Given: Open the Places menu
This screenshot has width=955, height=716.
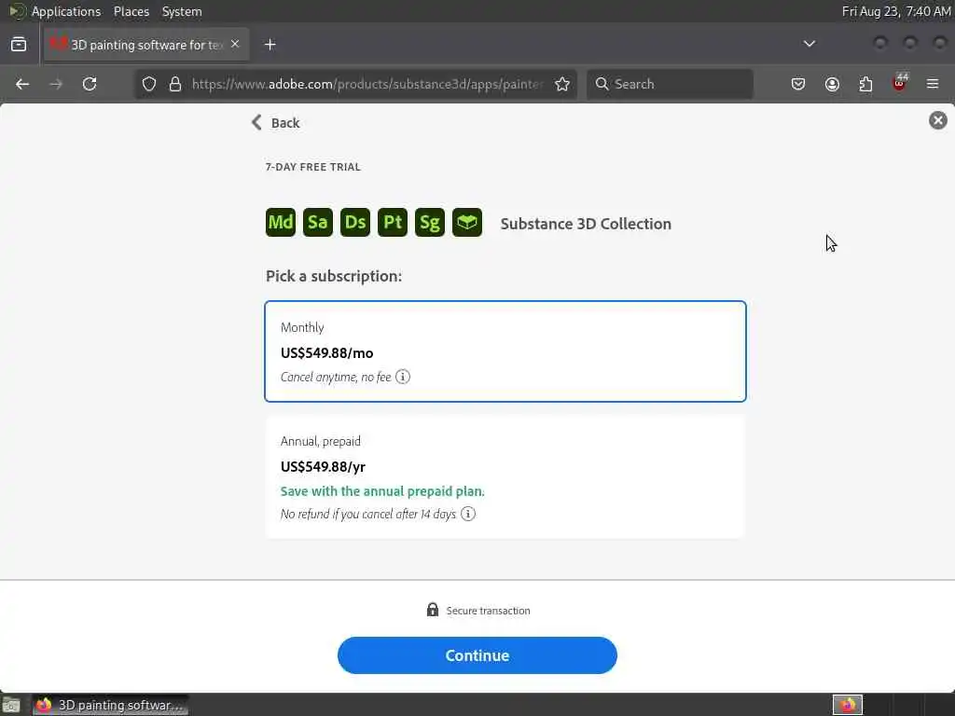Looking at the screenshot, I should (x=131, y=11).
